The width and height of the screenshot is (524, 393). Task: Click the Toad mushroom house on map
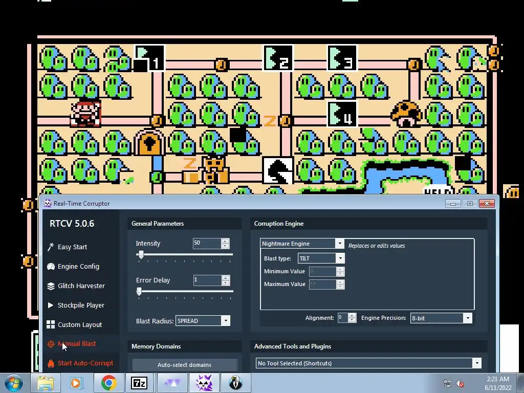tap(406, 114)
